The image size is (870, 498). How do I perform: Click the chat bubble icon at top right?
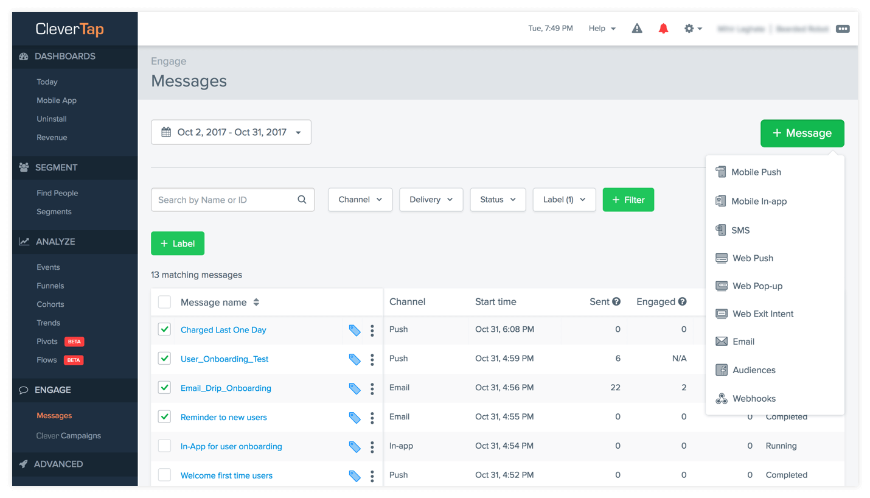click(843, 28)
